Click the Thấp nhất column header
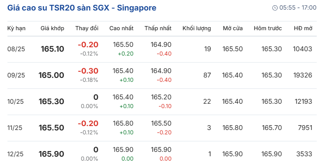 [x=158, y=28]
